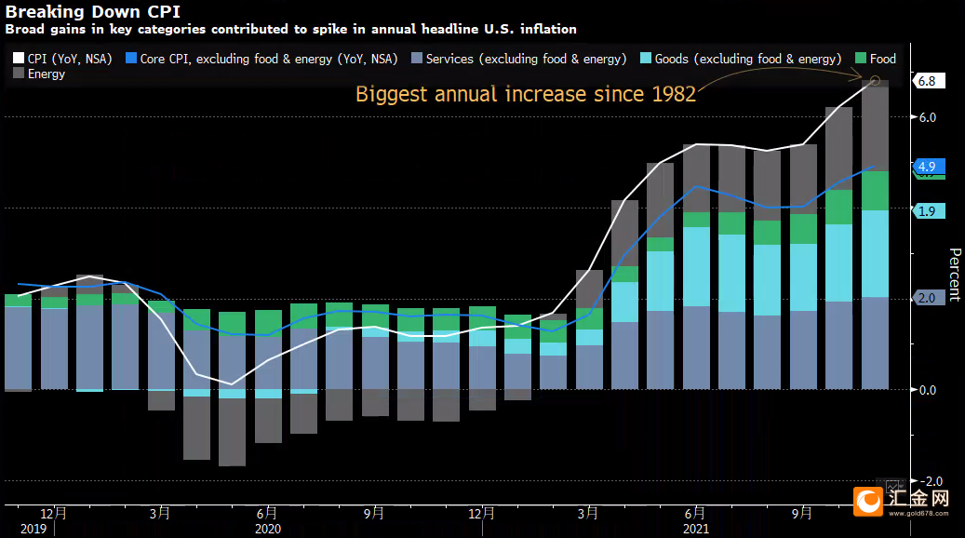Click the orange 汇金网 logo icon

coord(868,501)
